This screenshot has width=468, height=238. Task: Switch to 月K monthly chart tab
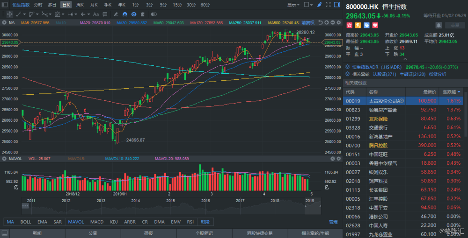[x=94, y=5]
